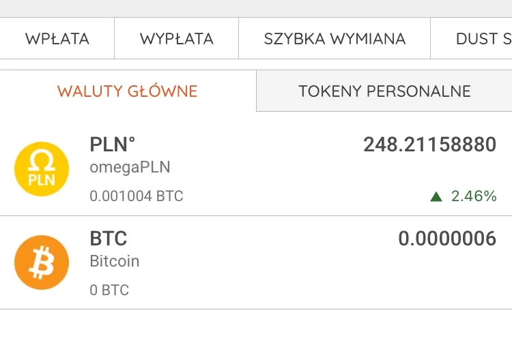Click the omegaPLN subtitle text
Viewport: 512px width, 362px height.
pos(130,168)
